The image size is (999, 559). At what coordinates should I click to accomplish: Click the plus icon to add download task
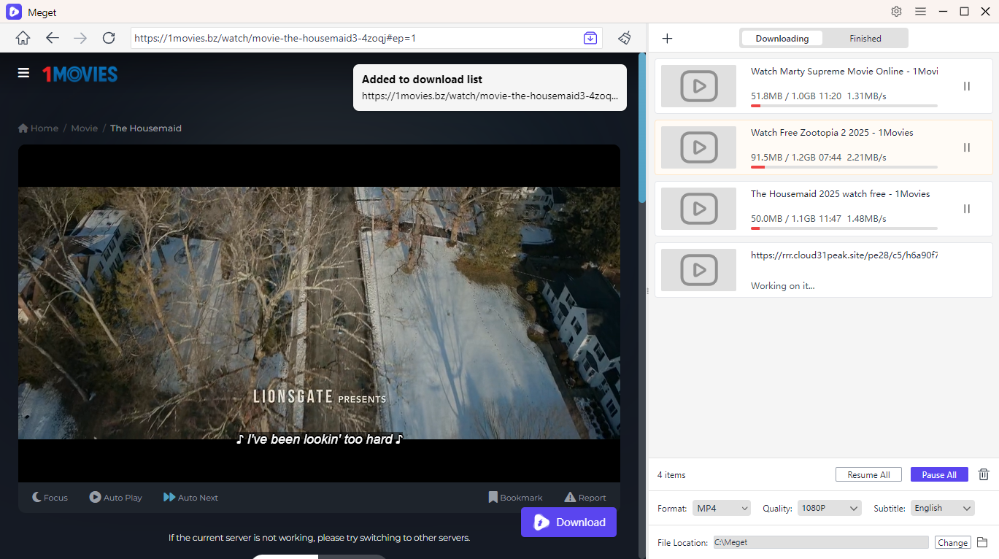click(x=666, y=38)
